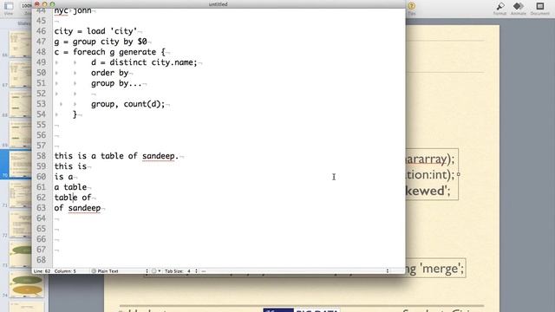The width and height of the screenshot is (555, 312).
Task: Select Keynote slide thumbnail 72
Action: (x=21, y=225)
